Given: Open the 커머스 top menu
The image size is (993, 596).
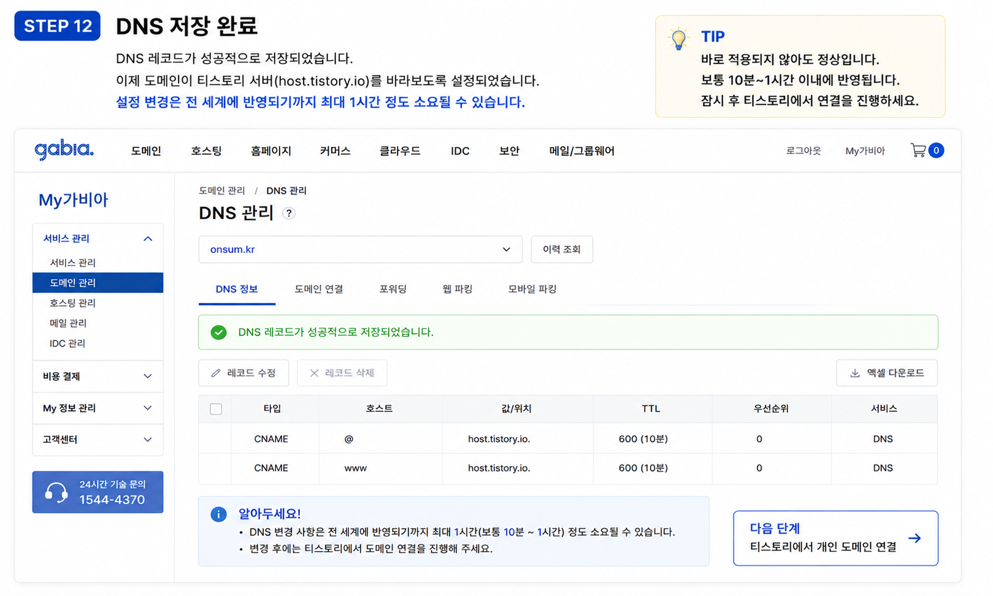Looking at the screenshot, I should pos(335,151).
